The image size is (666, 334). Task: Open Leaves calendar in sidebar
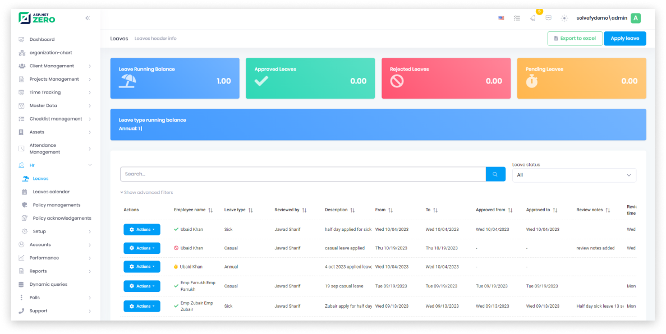(x=51, y=192)
